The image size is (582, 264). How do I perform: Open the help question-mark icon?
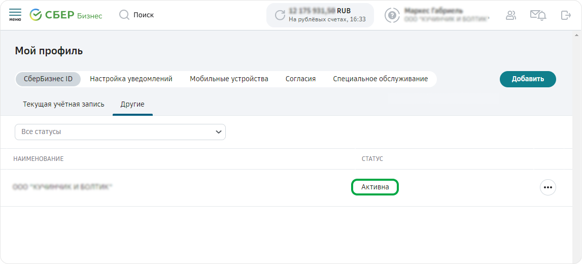[x=392, y=15]
